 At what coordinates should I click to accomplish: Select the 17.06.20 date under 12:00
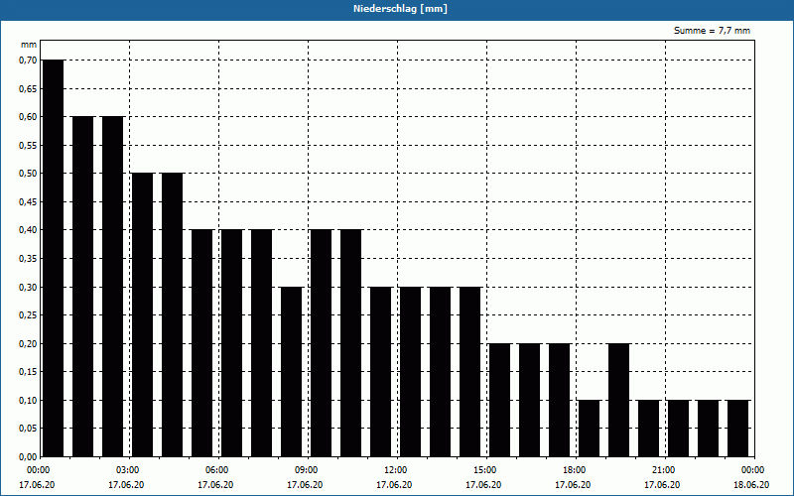394,485
